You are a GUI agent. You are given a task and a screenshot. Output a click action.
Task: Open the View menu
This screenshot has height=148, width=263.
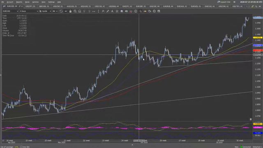click(43, 2)
